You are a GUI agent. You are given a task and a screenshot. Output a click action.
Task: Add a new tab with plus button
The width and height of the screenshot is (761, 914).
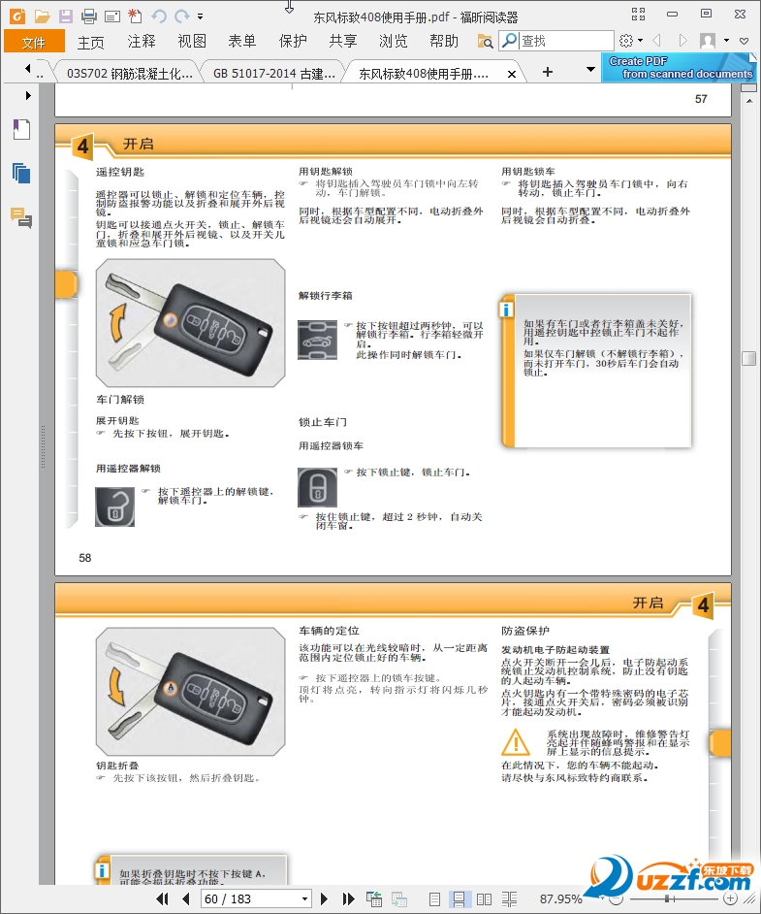click(x=548, y=72)
